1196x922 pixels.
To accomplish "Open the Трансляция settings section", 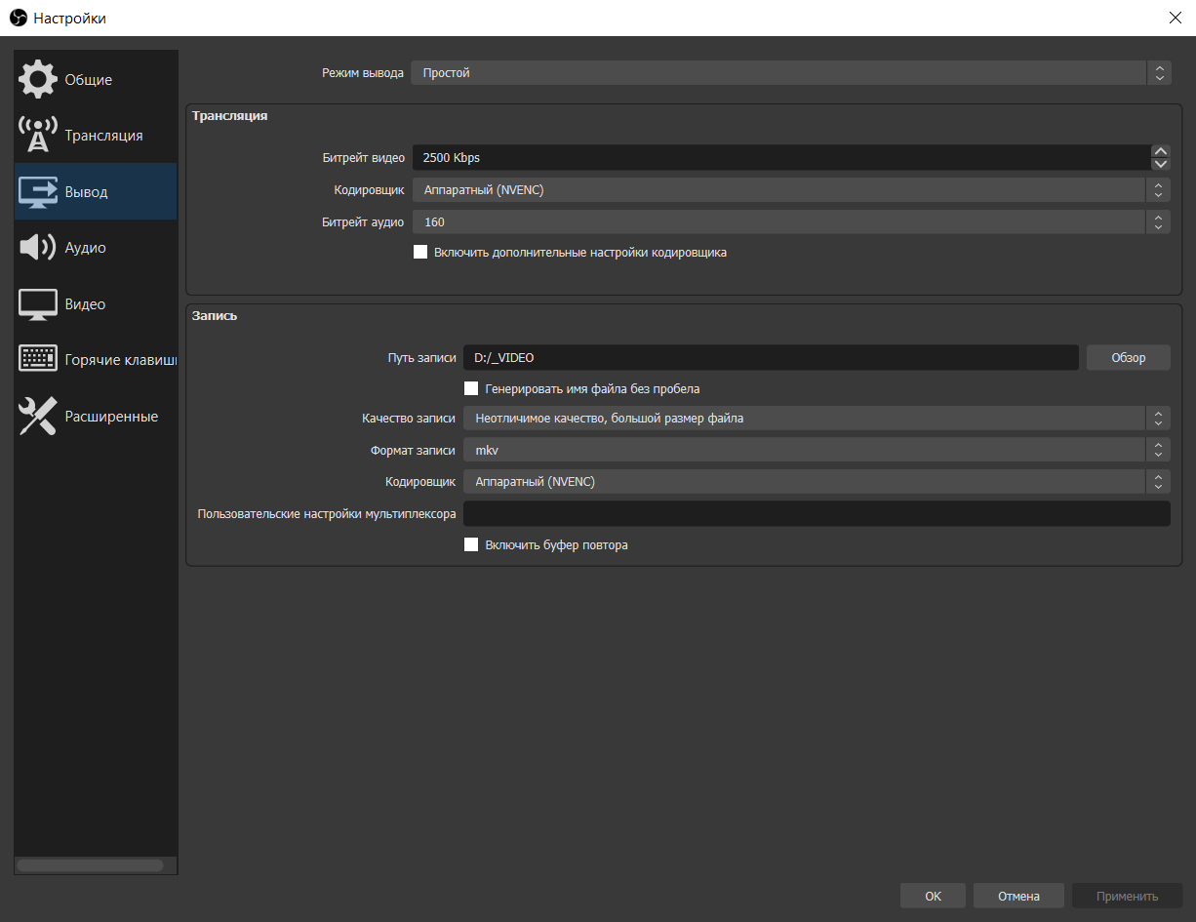I will [x=96, y=136].
